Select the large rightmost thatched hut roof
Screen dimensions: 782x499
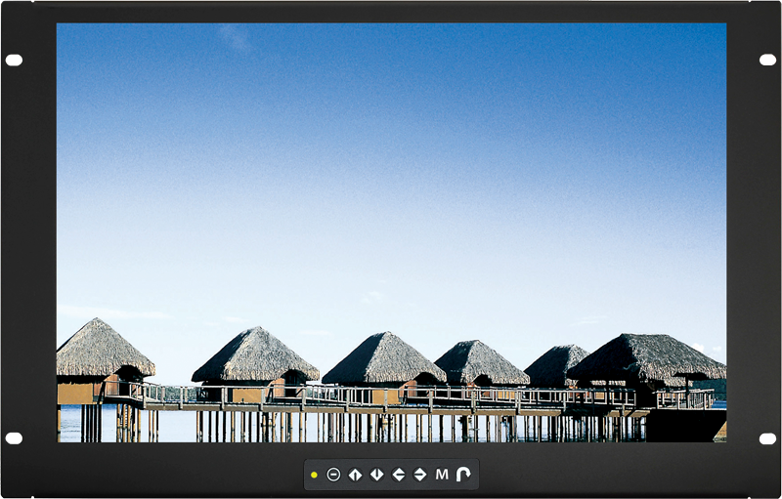pyautogui.click(x=647, y=357)
